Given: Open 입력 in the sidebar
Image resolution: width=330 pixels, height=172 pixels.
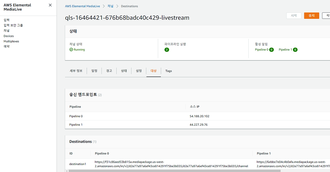Looking at the screenshot, I should (x=6, y=20).
